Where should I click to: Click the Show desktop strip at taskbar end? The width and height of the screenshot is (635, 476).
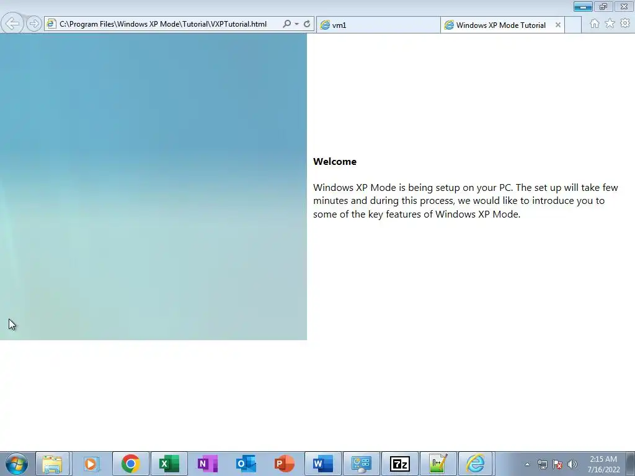pyautogui.click(x=631, y=464)
